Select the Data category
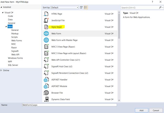The image size is (164, 113). [10, 20]
